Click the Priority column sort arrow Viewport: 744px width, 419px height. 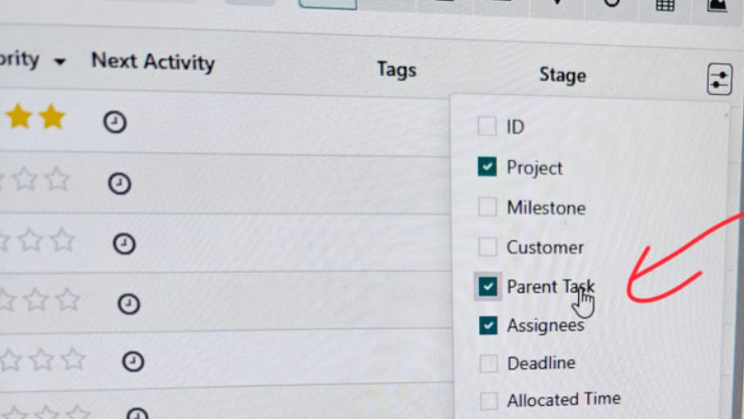click(59, 62)
